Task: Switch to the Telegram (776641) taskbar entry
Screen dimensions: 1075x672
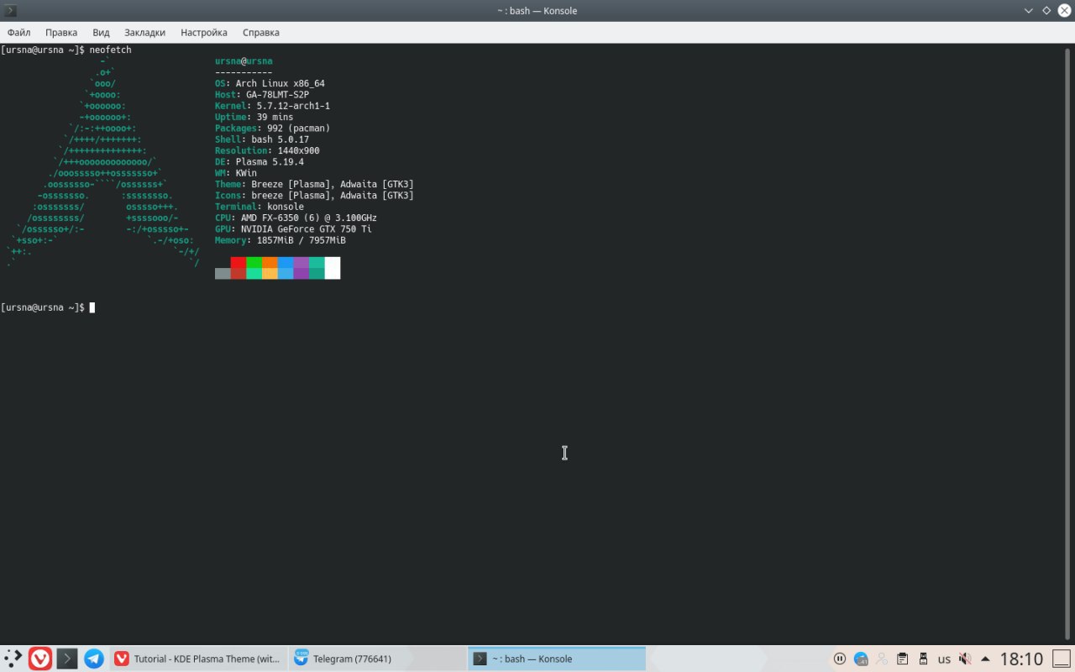Action: (377, 659)
